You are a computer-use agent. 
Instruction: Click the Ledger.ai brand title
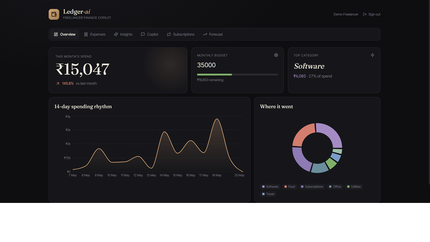coord(77,12)
